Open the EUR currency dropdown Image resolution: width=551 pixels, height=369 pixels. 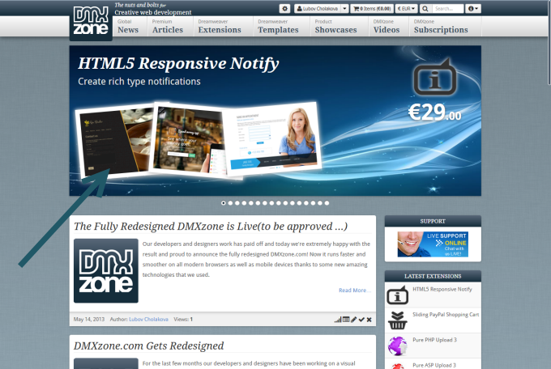(x=406, y=8)
